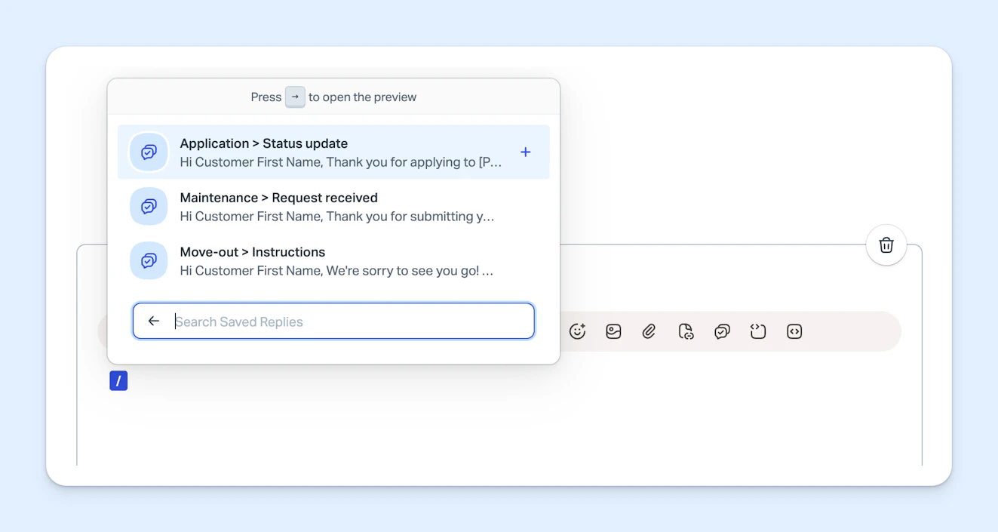Click the Move-out reply's chat bubble icon
The height and width of the screenshot is (532, 998).
click(149, 260)
